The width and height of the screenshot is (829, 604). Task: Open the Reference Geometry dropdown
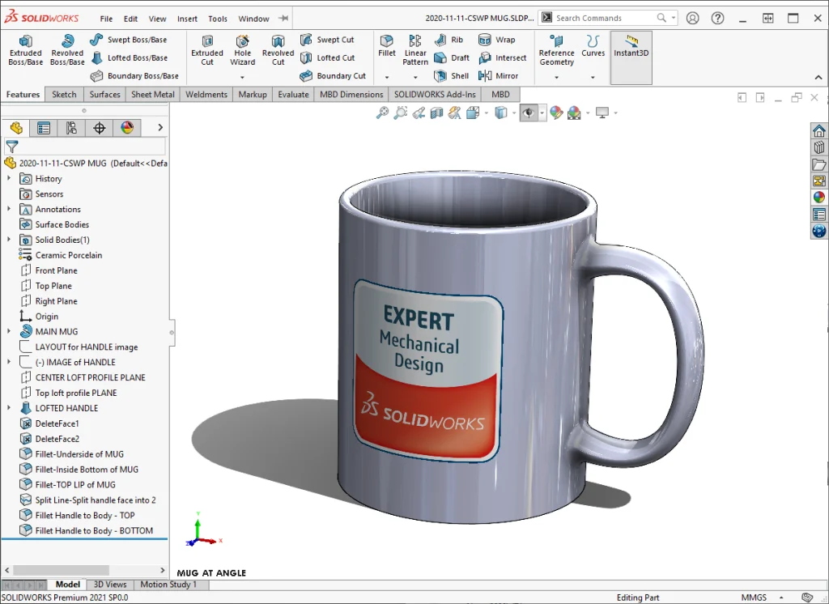pos(556,77)
